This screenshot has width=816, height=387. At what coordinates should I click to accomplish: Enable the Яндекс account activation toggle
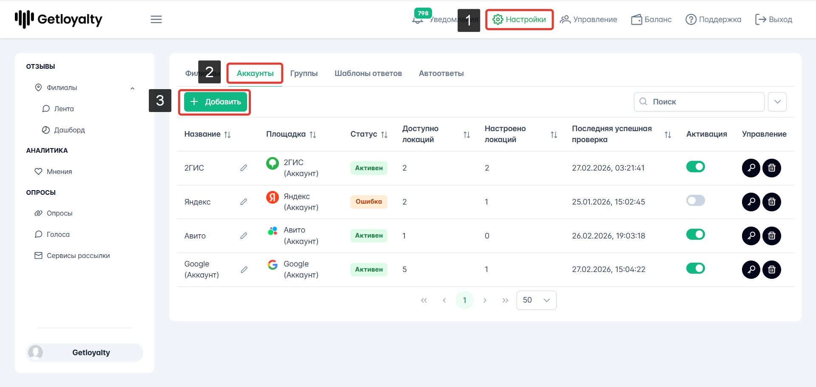coord(695,201)
